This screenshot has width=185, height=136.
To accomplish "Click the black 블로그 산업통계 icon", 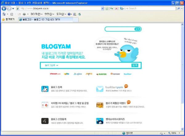I will point(45,121).
